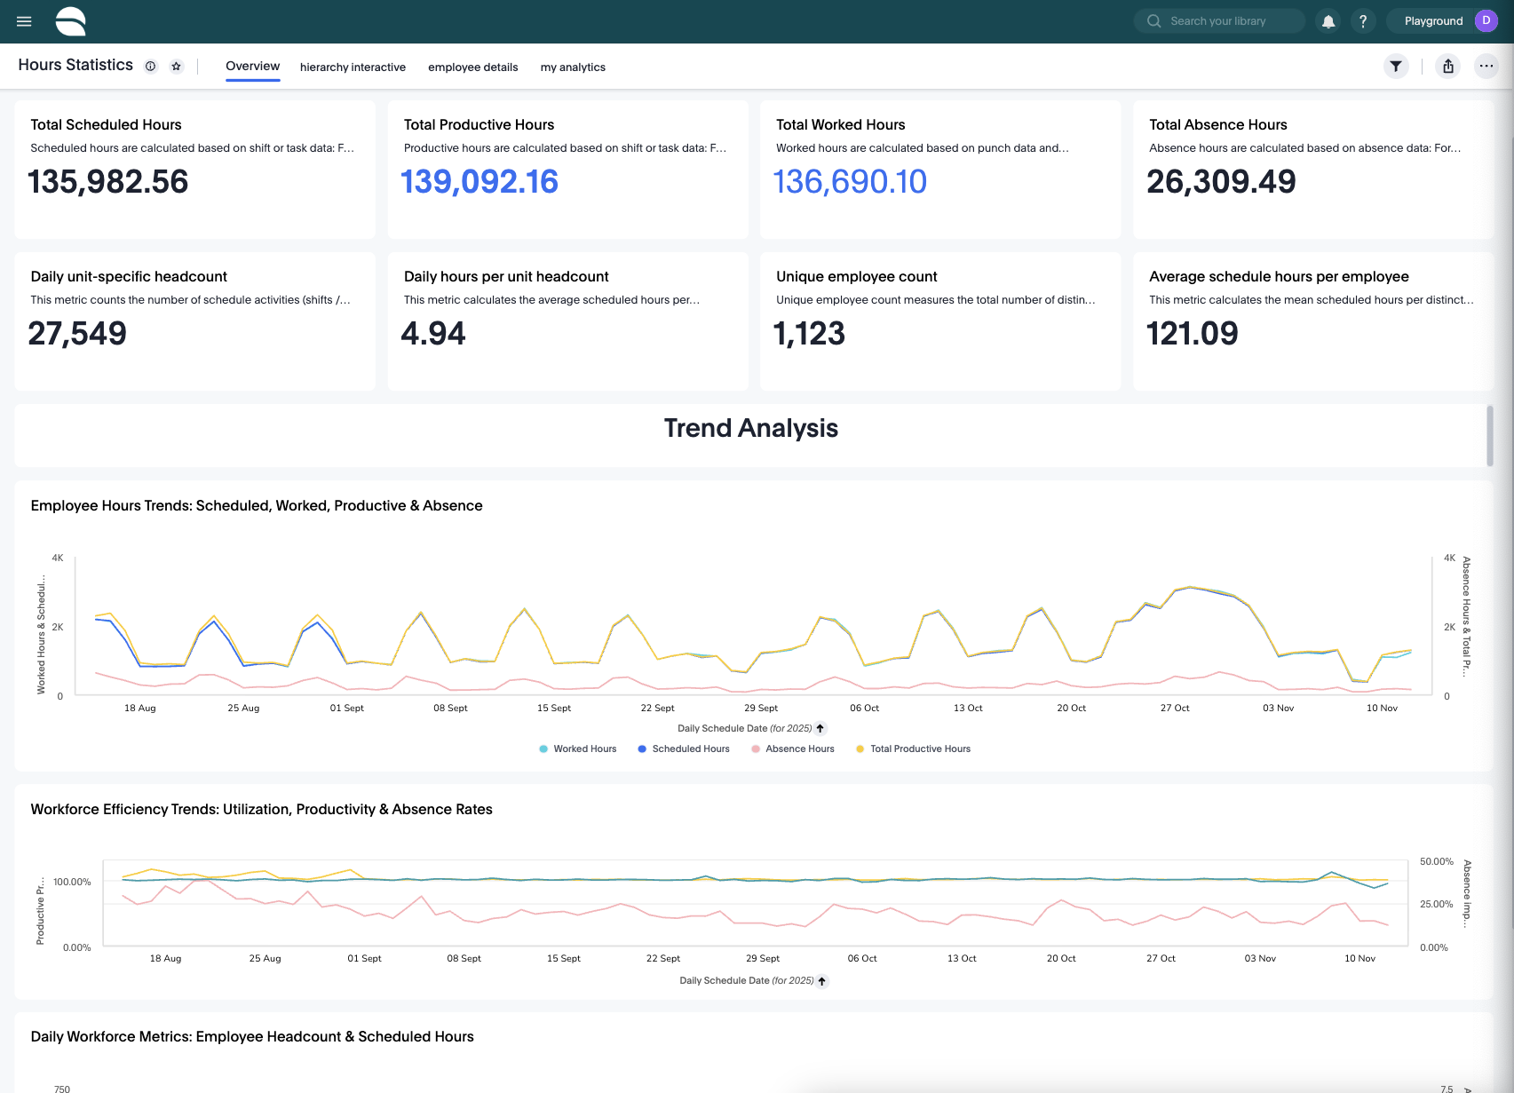Screen dimensions: 1514x1093
Task: Focus the Search your library field
Action: click(x=1218, y=21)
